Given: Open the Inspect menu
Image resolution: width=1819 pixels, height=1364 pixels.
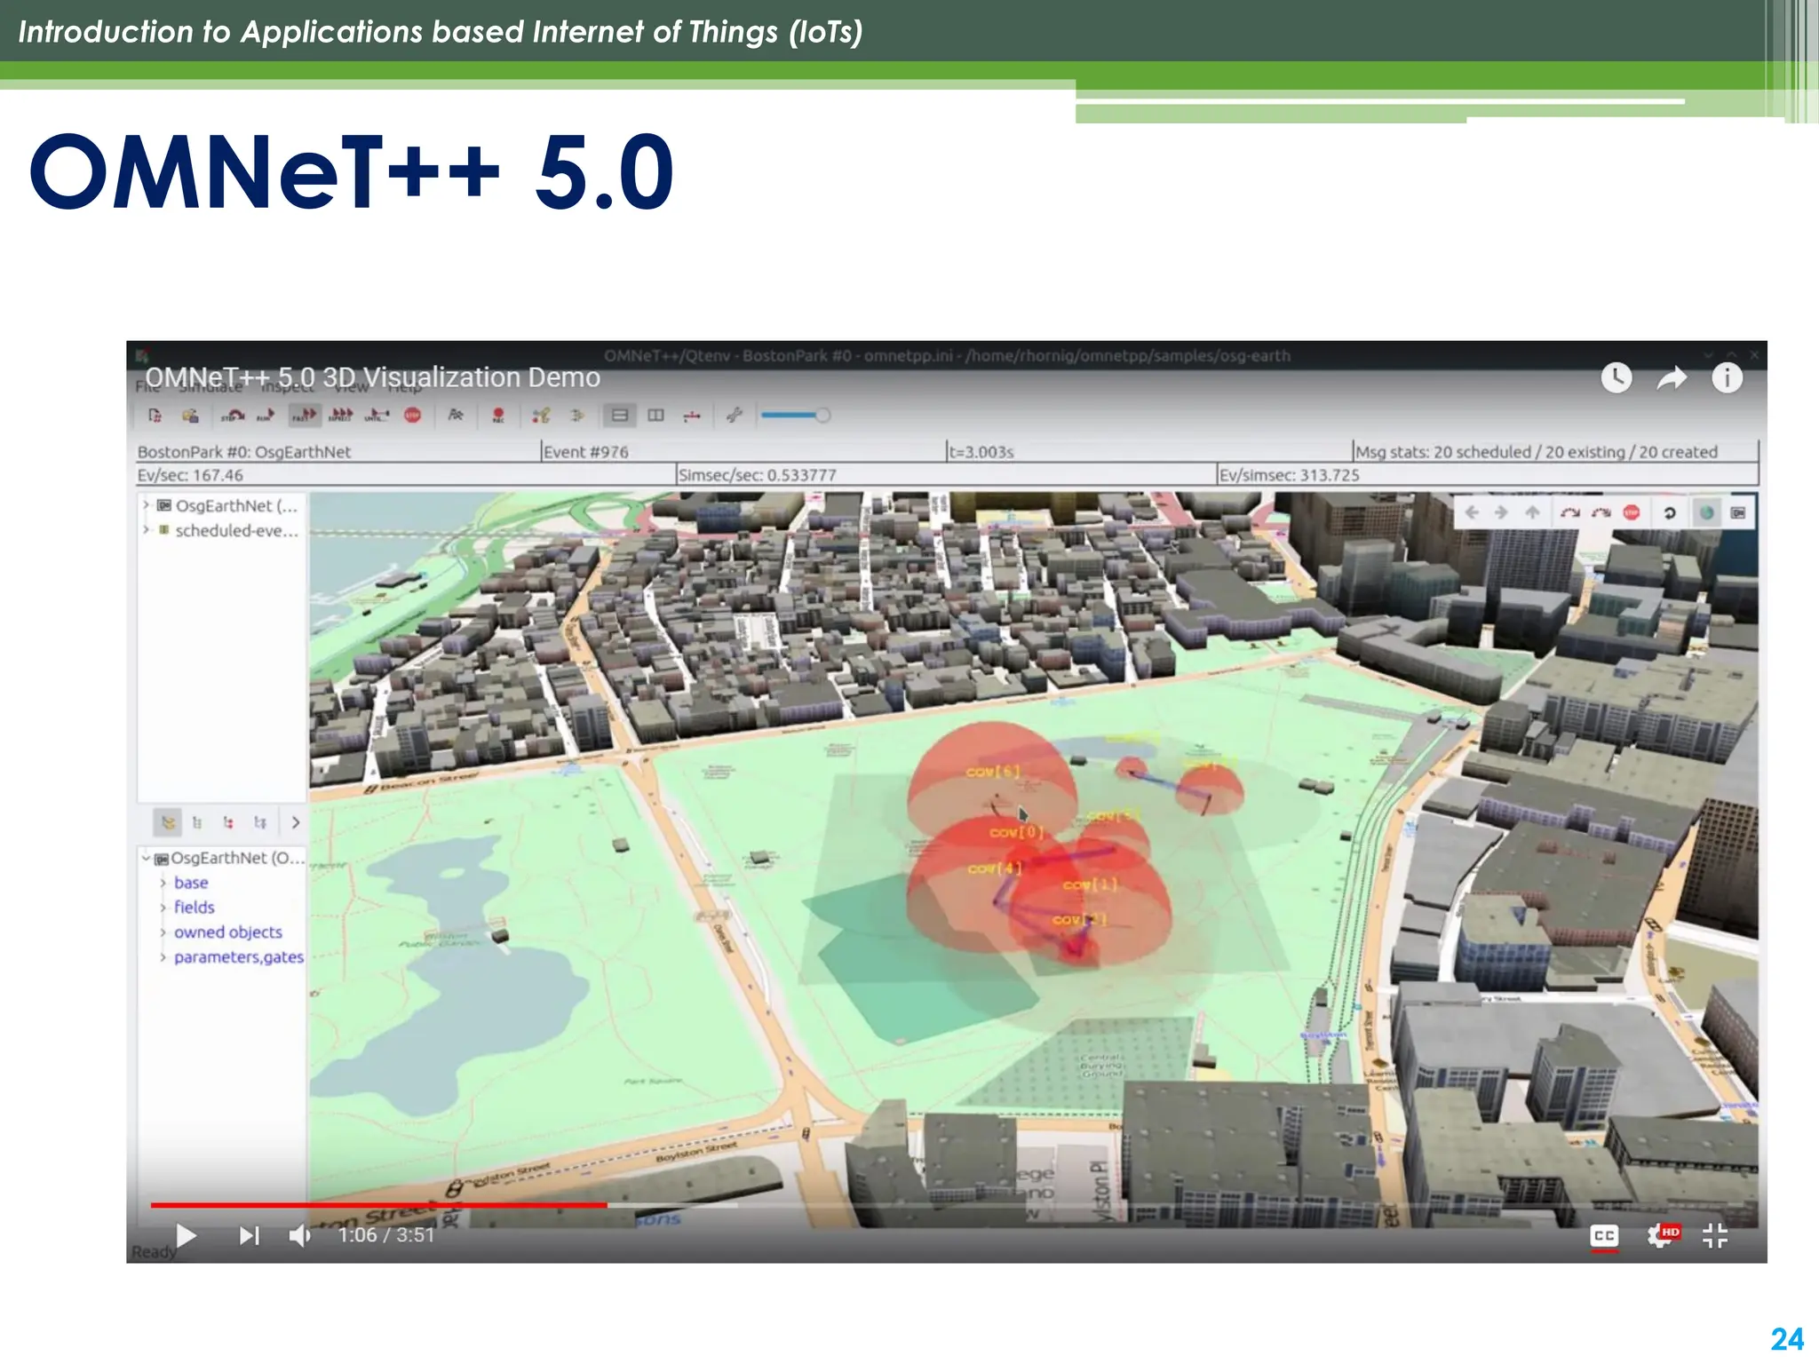Looking at the screenshot, I should tap(287, 387).
